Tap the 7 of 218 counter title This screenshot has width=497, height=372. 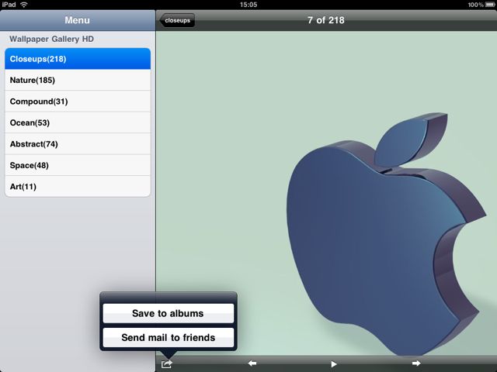pyautogui.click(x=326, y=20)
